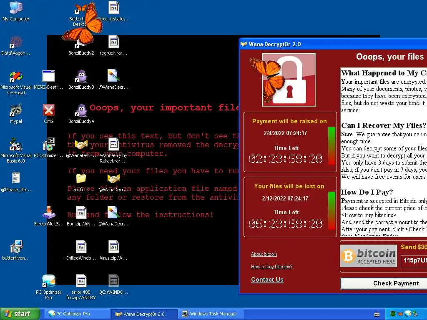Click the Check Payment button

(x=384, y=283)
